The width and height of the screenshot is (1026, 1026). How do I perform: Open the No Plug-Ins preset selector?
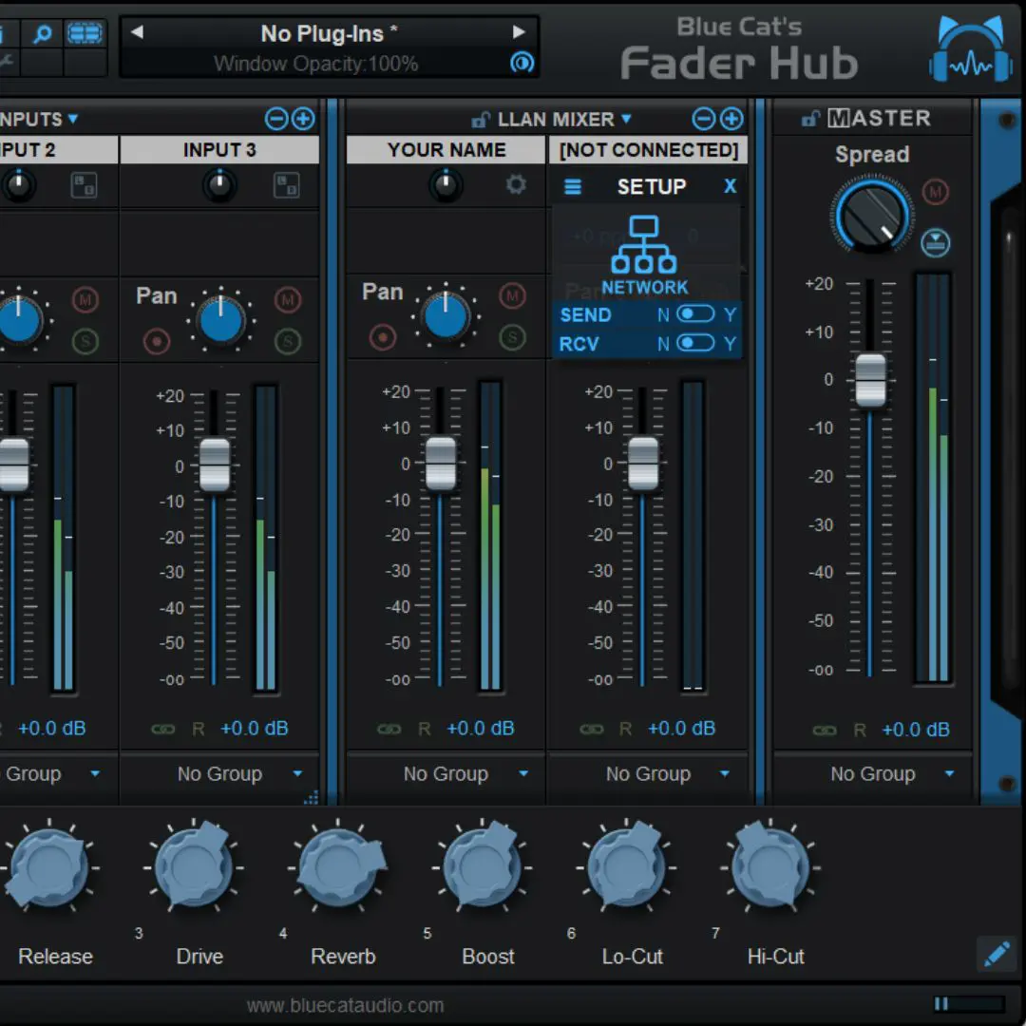point(329,32)
